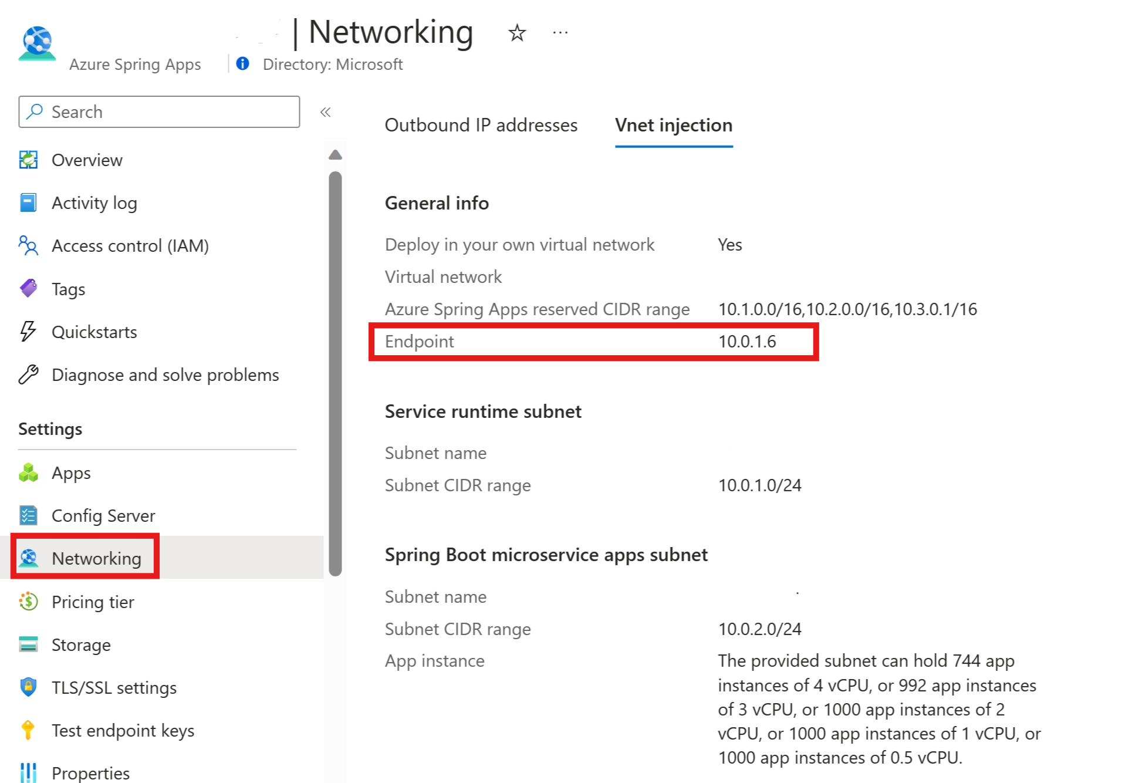
Task: Click Service runtime CIDR 10.0.1.0/24
Action: pos(759,485)
